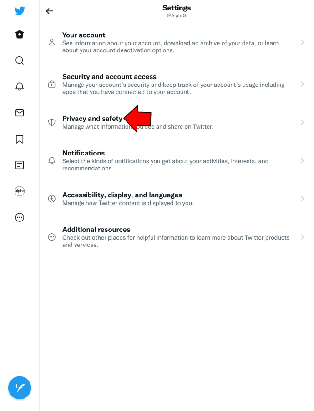Select Privacy and safety
314x411 pixels.
[177, 122]
